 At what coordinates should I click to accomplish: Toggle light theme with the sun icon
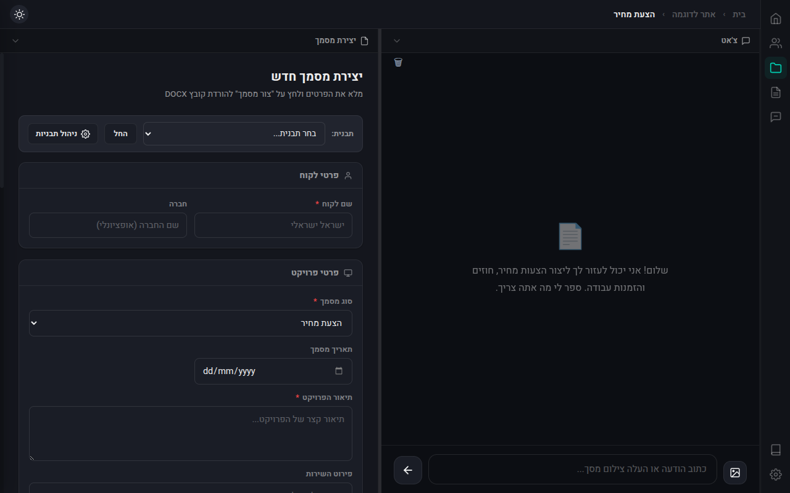coord(19,14)
